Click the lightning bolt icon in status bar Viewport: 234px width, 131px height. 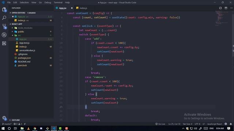pyautogui.click(x=24, y=124)
